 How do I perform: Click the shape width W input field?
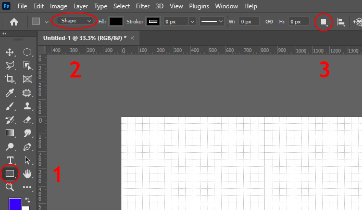tap(249, 22)
